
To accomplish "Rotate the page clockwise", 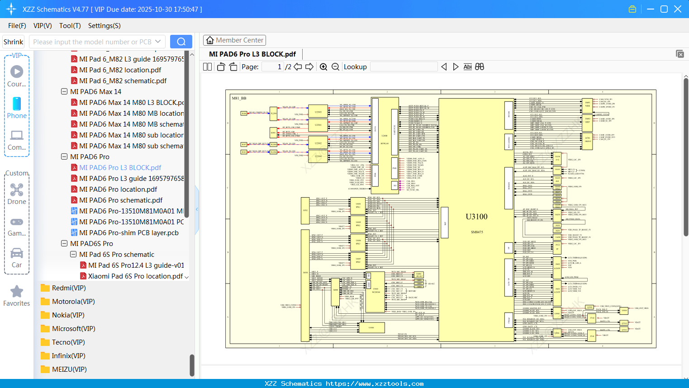I will pyautogui.click(x=233, y=67).
